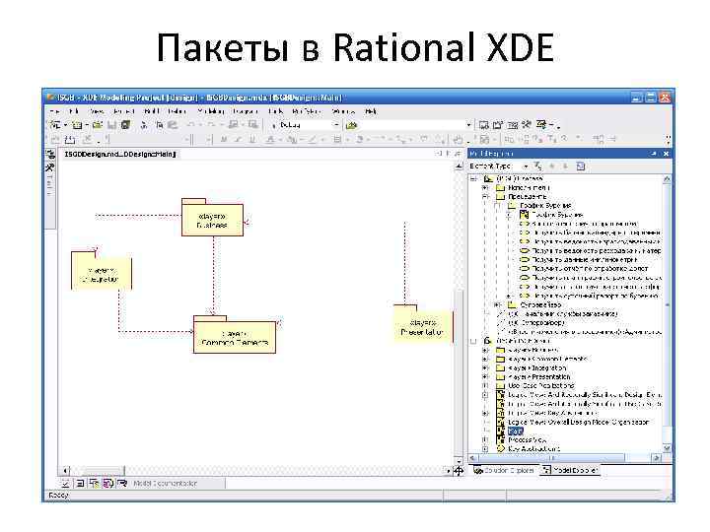Viewport: 710px width, 532px height.
Task: Select the highlighted Main diagram tree item
Action: point(516,432)
